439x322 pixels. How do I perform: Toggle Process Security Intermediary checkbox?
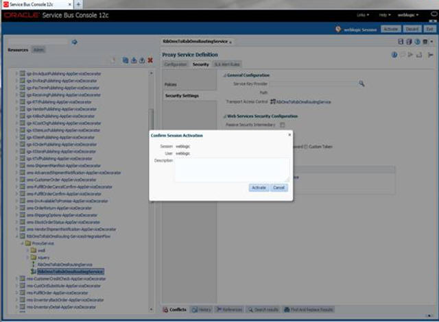point(282,125)
